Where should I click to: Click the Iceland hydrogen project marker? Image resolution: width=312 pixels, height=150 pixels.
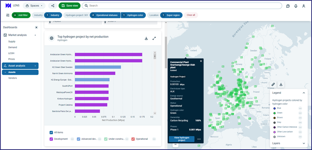coord(187,55)
